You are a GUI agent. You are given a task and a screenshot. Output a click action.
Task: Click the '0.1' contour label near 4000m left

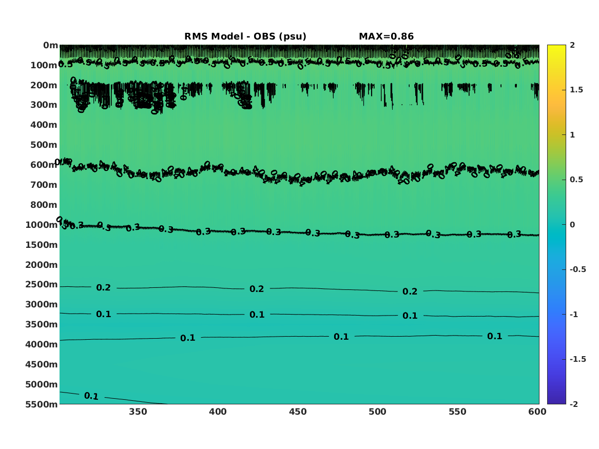pos(187,338)
